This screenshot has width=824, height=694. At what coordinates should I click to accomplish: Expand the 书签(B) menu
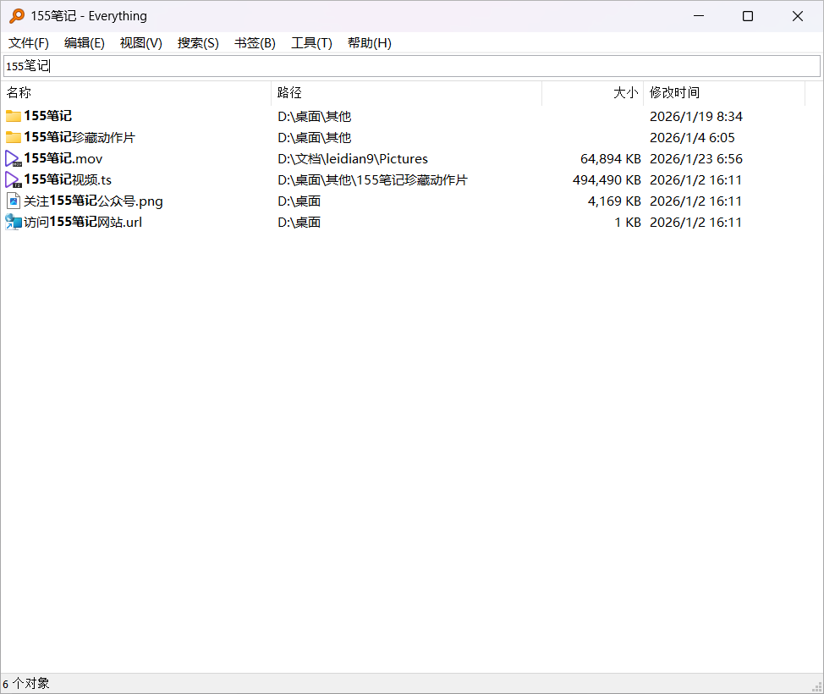[255, 43]
